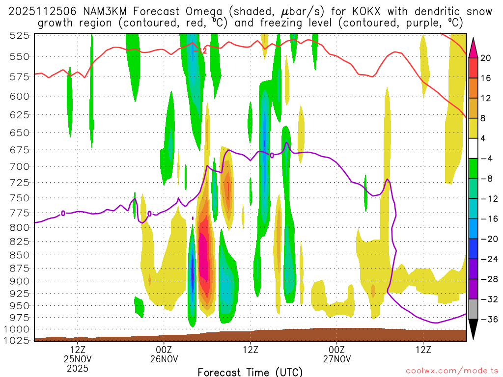
Task: Click the 525 pressure level label
Action: pos(20,35)
